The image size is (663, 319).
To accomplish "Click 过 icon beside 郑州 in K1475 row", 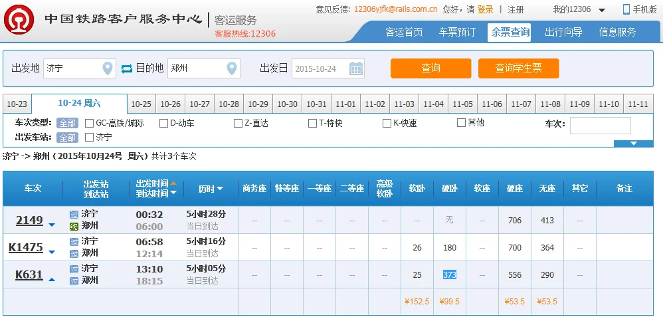I will click(x=74, y=253).
